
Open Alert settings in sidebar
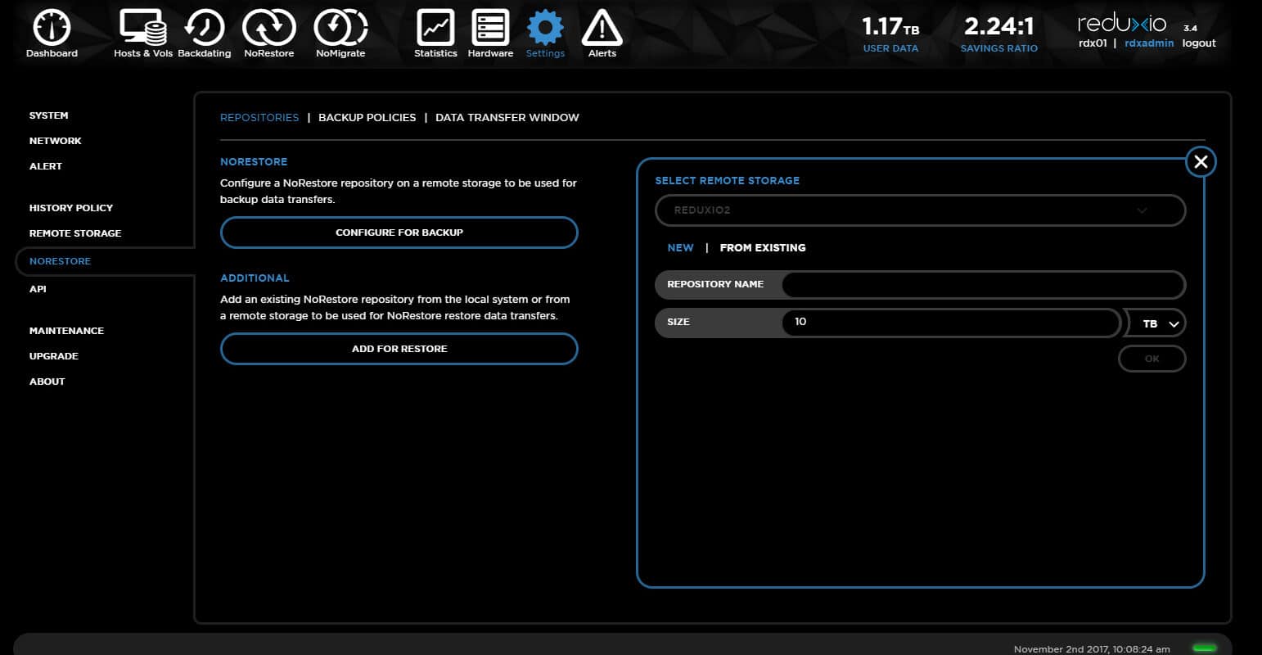(46, 166)
